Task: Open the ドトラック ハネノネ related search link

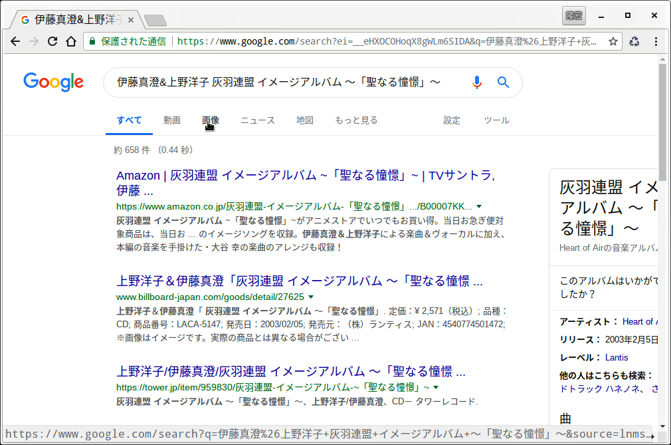Action: coord(600,389)
